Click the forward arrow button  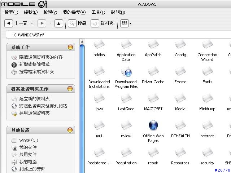coord(42,23)
